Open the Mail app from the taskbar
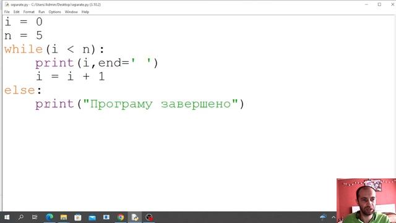The height and width of the screenshot is (223, 396). 92,217
